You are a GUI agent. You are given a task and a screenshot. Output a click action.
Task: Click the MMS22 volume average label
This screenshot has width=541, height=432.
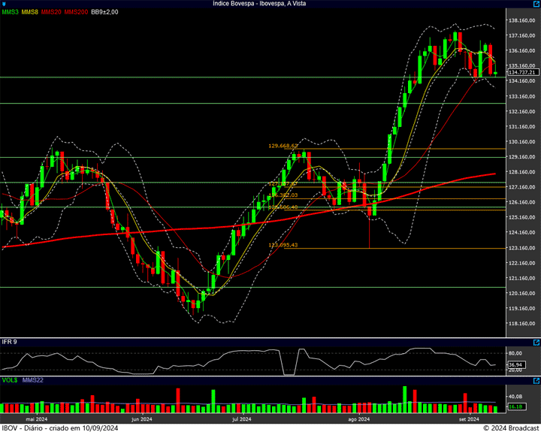pyautogui.click(x=33, y=381)
